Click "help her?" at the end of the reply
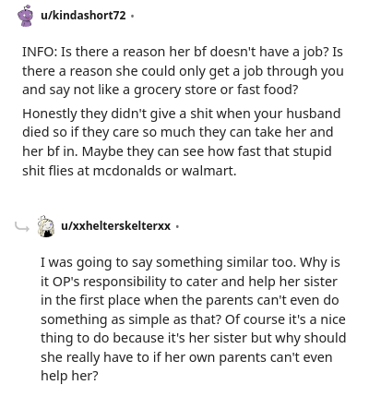This screenshot has height=409, width=369. coord(69,376)
